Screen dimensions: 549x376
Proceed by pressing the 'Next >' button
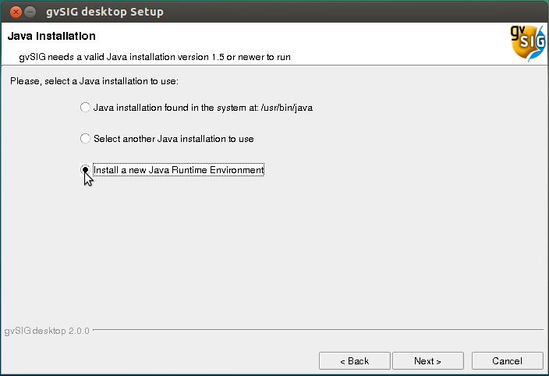[427, 361]
